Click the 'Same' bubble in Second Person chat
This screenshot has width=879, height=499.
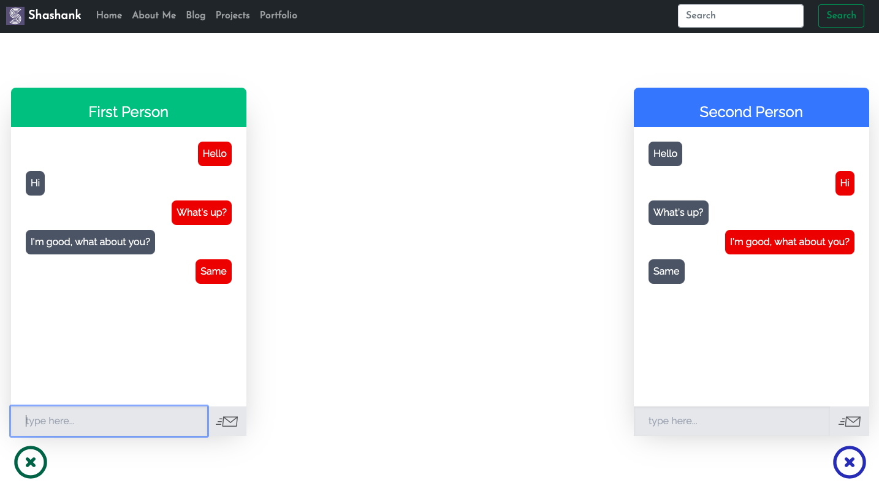(666, 271)
